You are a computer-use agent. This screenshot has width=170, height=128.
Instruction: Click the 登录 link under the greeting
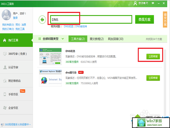(15, 18)
